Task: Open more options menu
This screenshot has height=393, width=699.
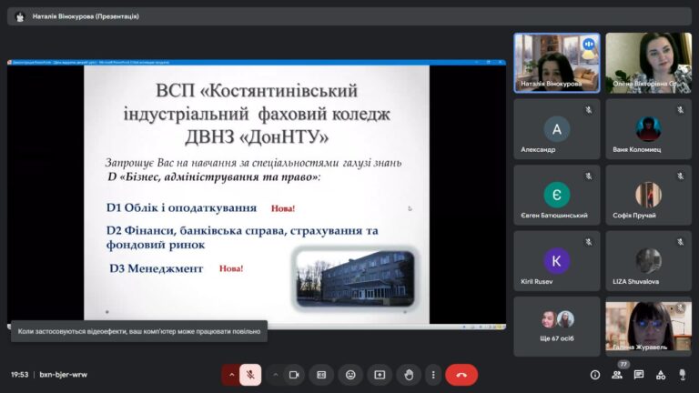Action: point(433,375)
